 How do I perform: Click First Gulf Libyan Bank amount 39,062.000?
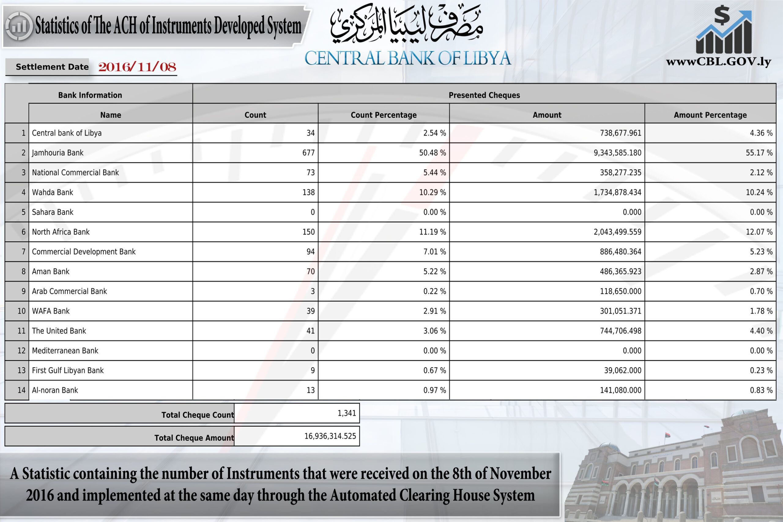[x=622, y=371]
